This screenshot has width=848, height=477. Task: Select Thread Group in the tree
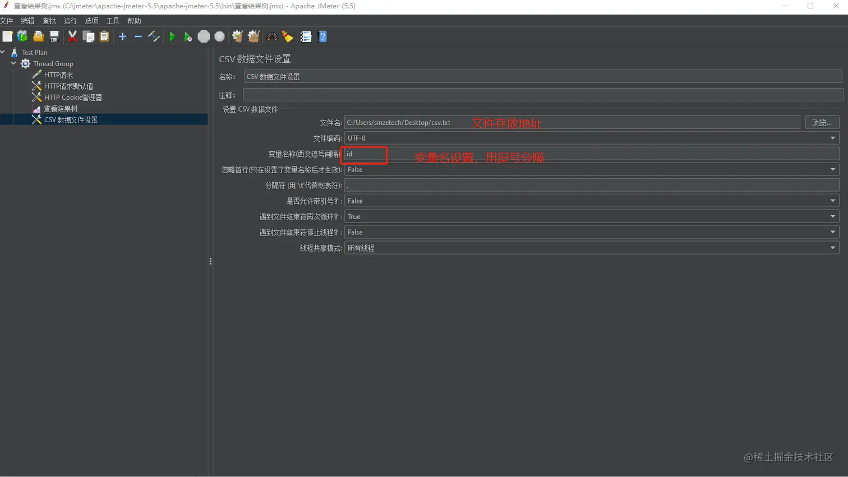(x=53, y=63)
